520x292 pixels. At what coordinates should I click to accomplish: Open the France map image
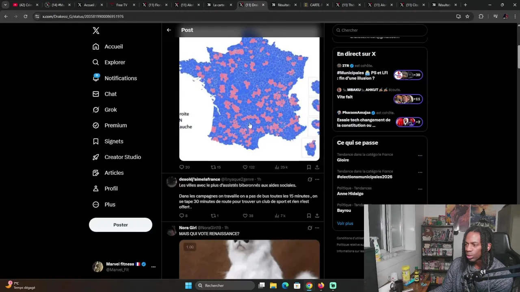point(249,99)
